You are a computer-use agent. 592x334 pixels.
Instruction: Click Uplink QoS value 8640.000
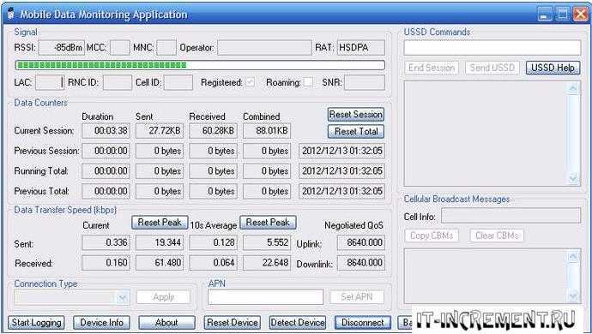point(361,242)
